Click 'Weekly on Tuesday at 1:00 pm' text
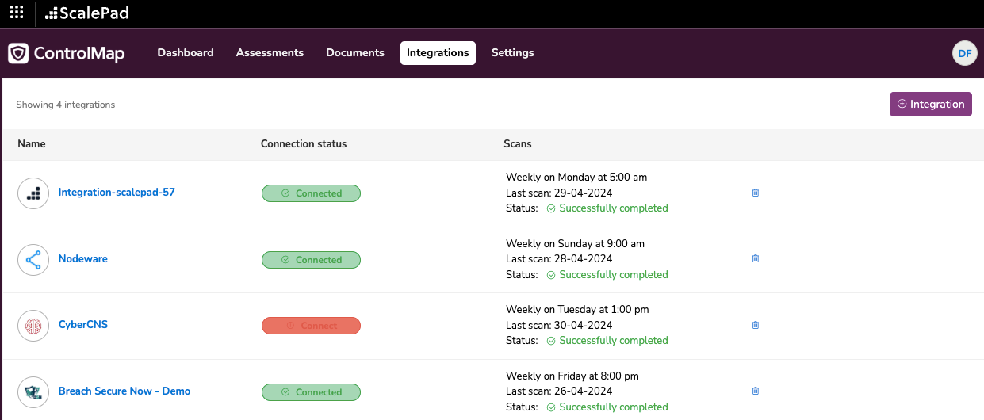 [577, 310]
